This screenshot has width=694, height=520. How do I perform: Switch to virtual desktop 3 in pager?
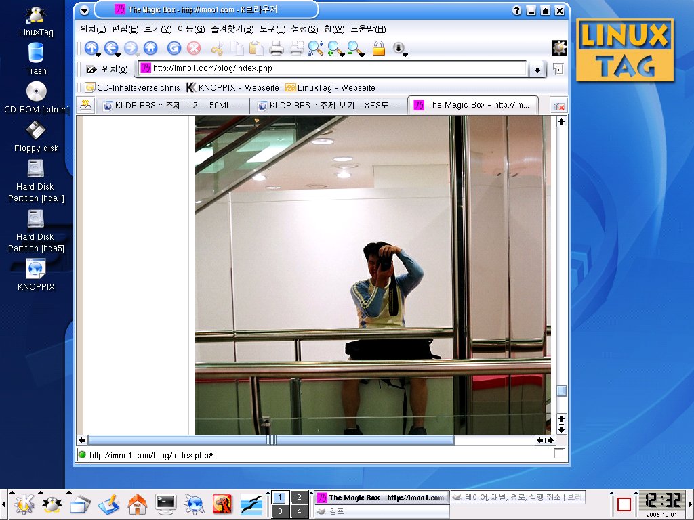pyautogui.click(x=280, y=511)
